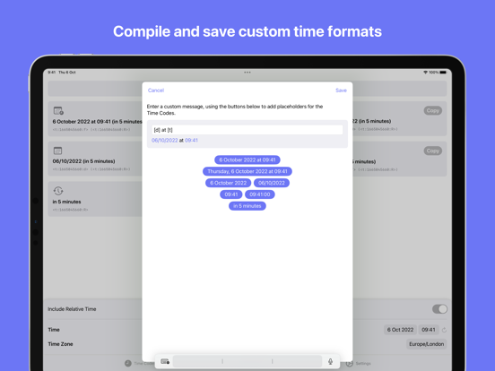
Task: Tap the '06/10/2022' preview text in dialog
Action: point(165,141)
